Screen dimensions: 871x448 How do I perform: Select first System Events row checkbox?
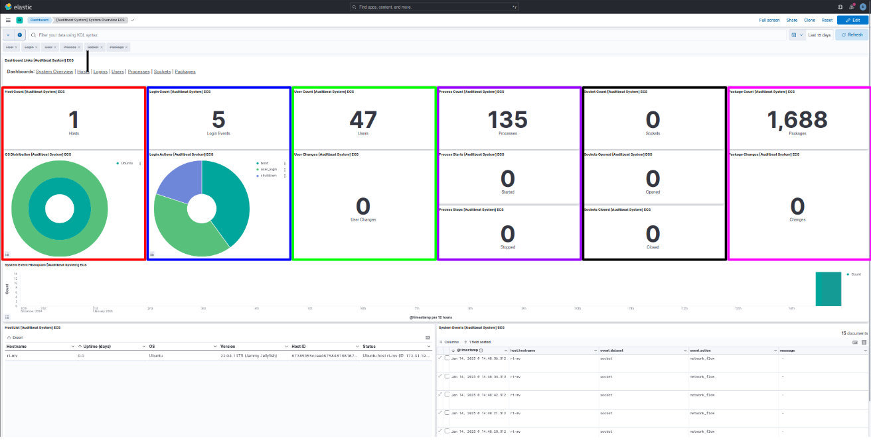click(447, 358)
